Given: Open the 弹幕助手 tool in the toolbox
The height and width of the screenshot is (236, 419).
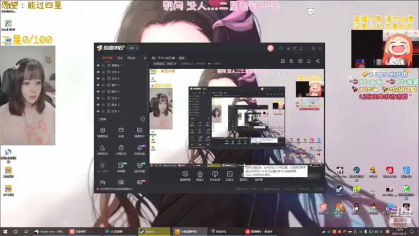Looking at the screenshot, I should [x=139, y=132].
